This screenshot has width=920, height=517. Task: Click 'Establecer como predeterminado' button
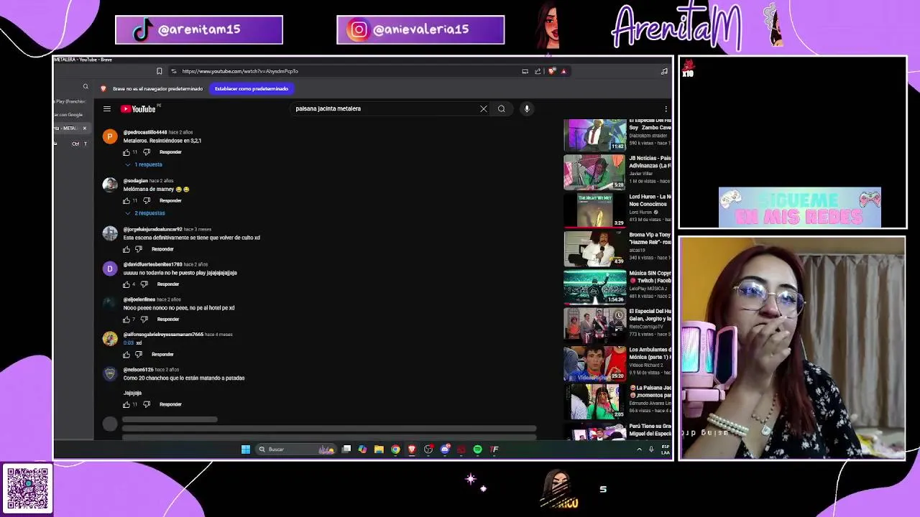252,88
